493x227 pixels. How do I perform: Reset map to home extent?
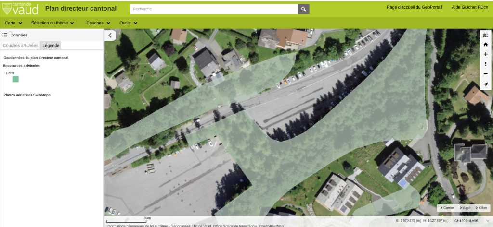pyautogui.click(x=486, y=45)
